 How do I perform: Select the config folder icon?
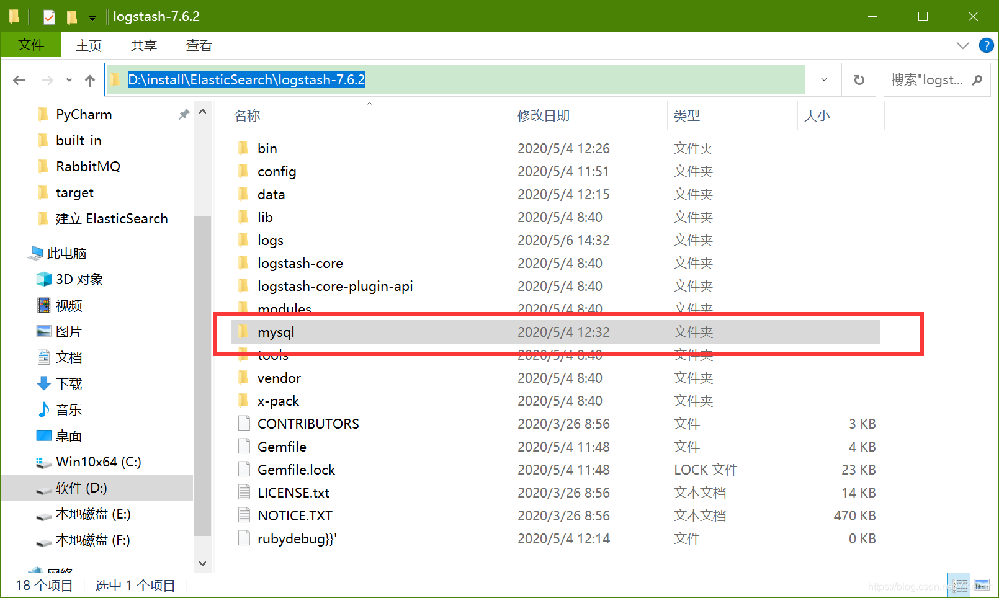click(x=244, y=171)
